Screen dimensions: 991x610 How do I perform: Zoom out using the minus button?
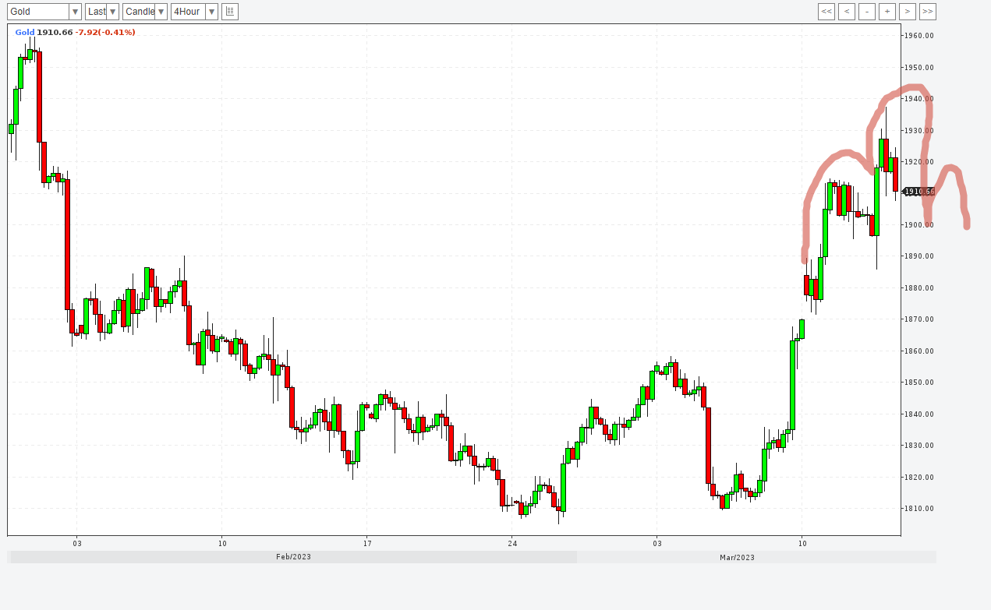(x=867, y=12)
